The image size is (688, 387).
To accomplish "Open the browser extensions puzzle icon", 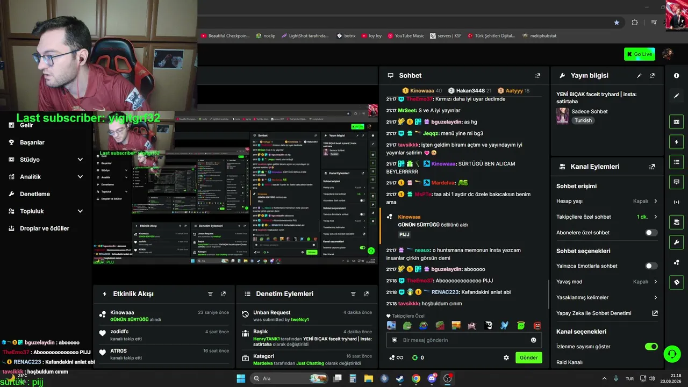I will pyautogui.click(x=635, y=23).
